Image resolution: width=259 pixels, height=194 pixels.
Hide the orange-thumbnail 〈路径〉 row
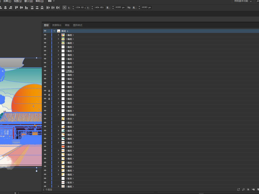click(x=45, y=147)
